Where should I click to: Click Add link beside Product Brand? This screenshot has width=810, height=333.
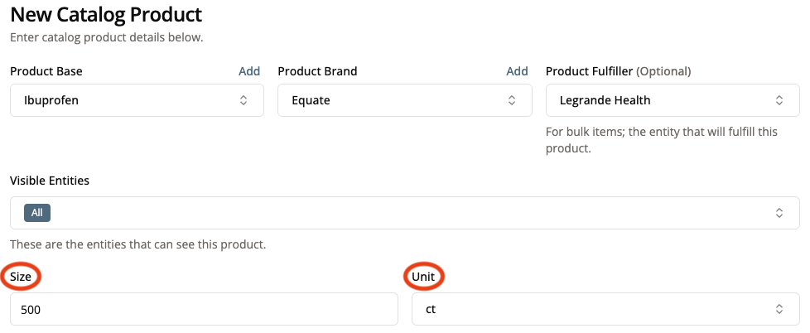(517, 71)
